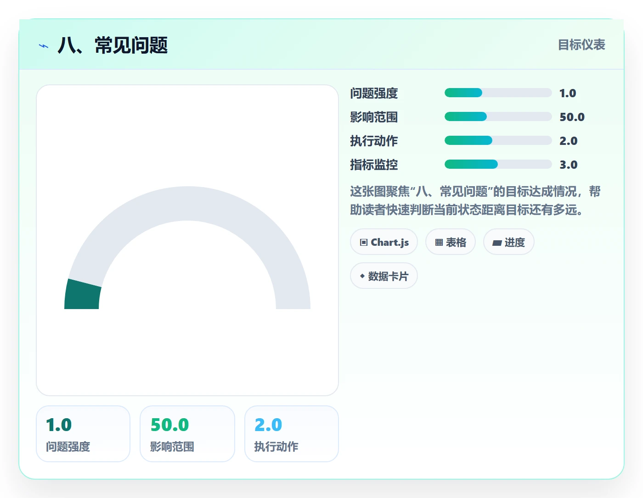The height and width of the screenshot is (498, 643).
Task: Click the dark green gauge arc segment
Action: pyautogui.click(x=83, y=295)
